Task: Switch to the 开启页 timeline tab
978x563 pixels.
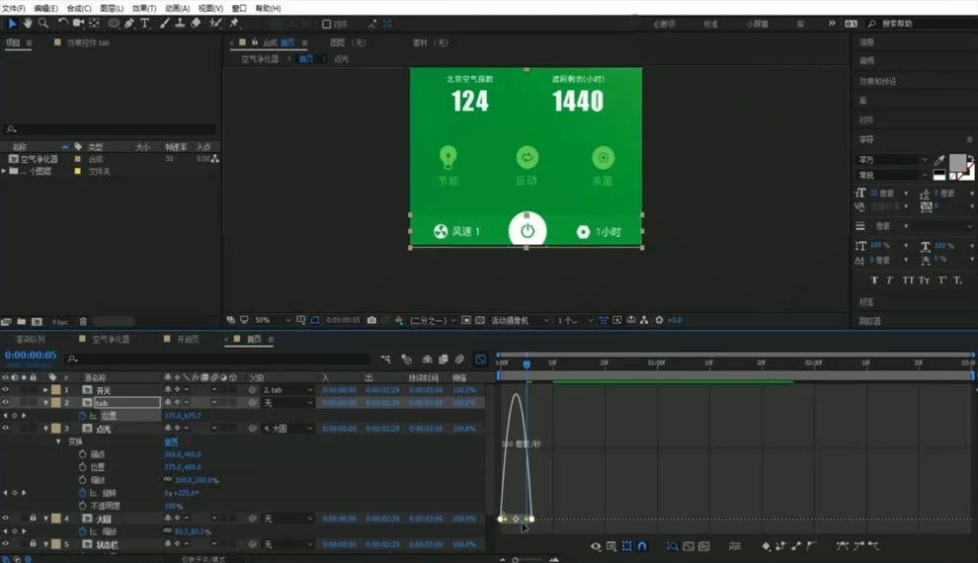Action: pos(188,339)
